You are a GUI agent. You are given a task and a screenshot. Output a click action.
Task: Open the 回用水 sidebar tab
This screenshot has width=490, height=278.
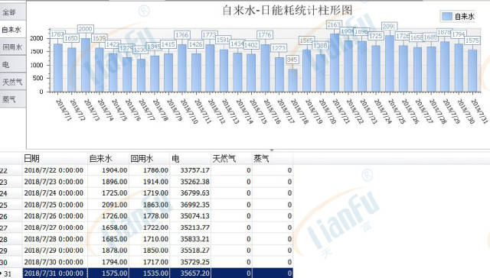point(12,47)
